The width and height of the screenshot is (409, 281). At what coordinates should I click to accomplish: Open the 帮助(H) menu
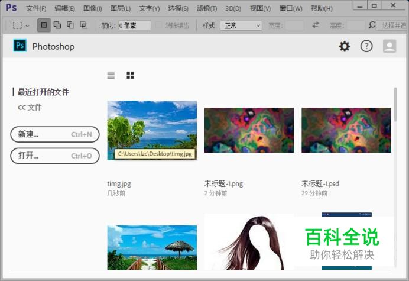point(322,8)
